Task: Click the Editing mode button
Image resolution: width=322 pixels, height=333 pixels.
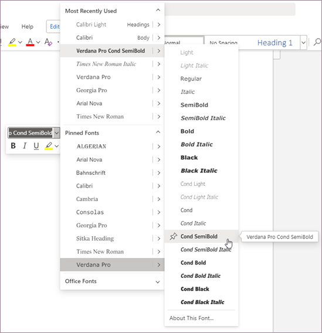Action: coord(53,26)
